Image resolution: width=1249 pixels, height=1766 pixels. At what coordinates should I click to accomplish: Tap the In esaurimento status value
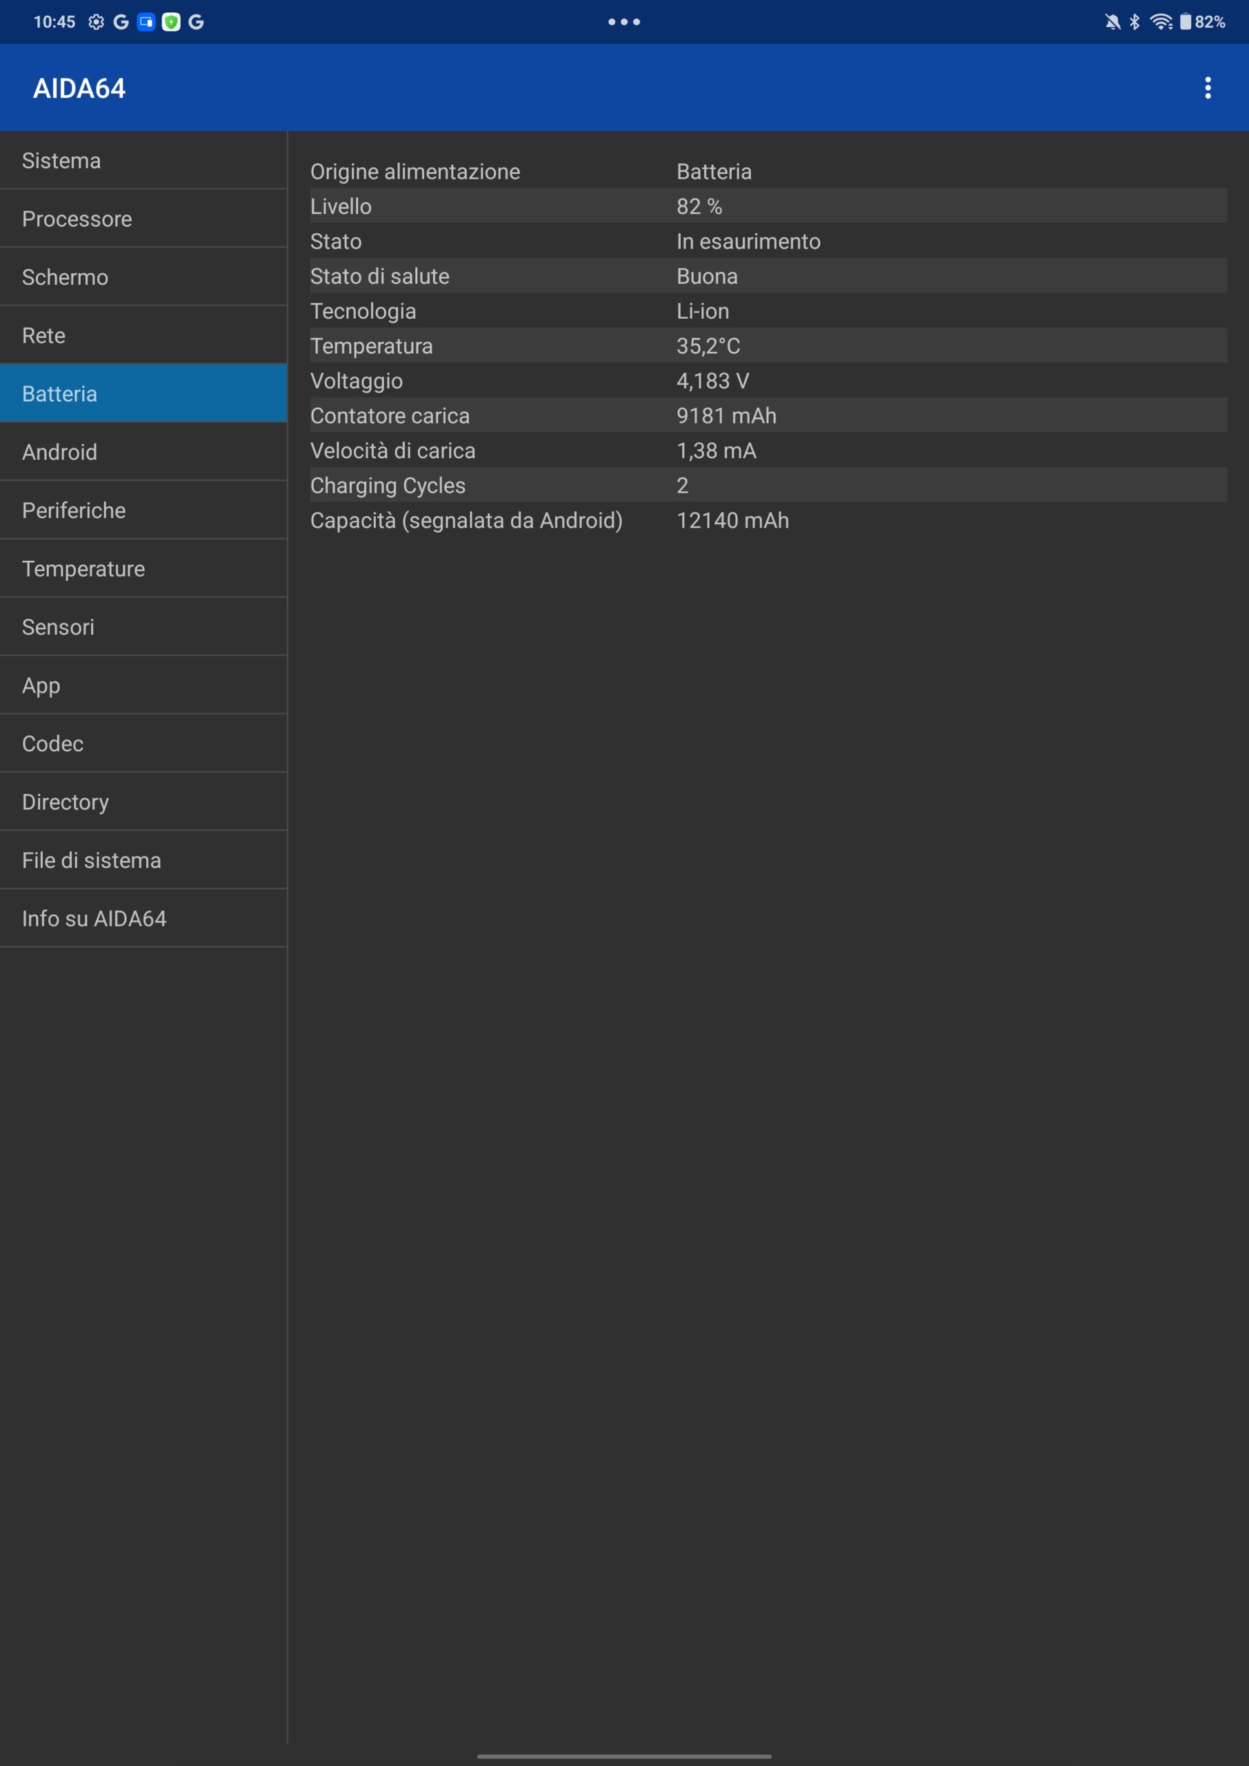coord(748,241)
